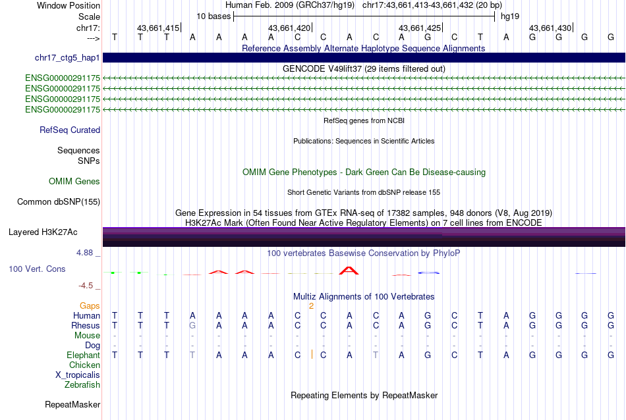Select the Elephant alignment row label
This screenshot has height=420, width=626.
[x=84, y=355]
